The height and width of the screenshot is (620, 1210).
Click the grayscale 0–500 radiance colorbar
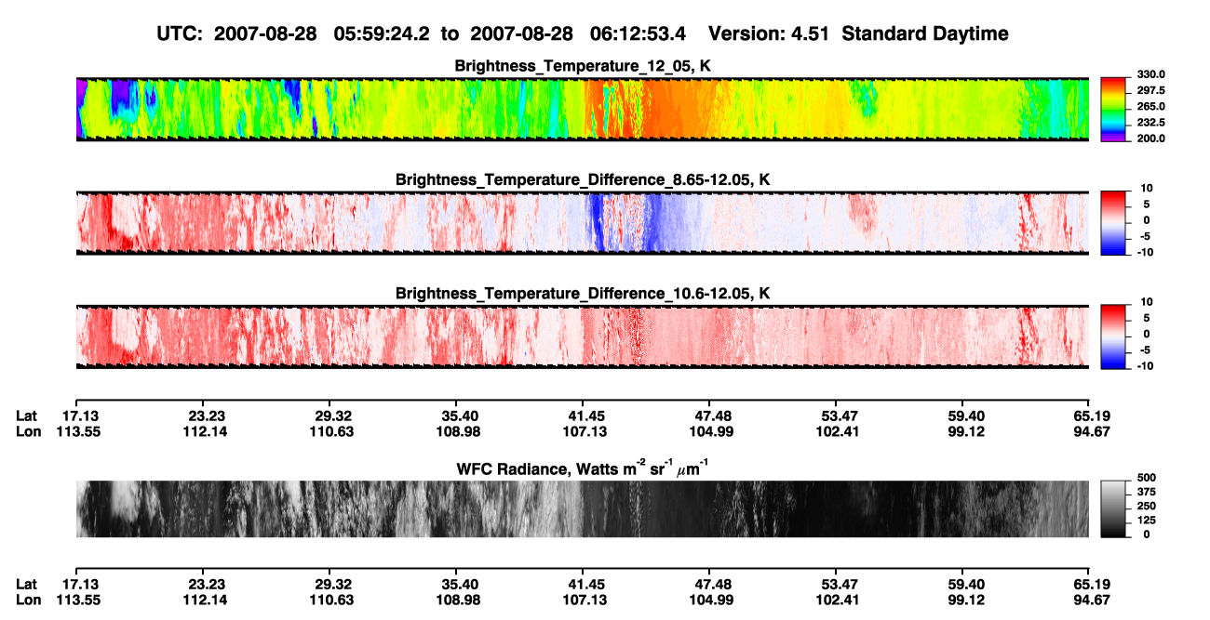(x=1114, y=509)
